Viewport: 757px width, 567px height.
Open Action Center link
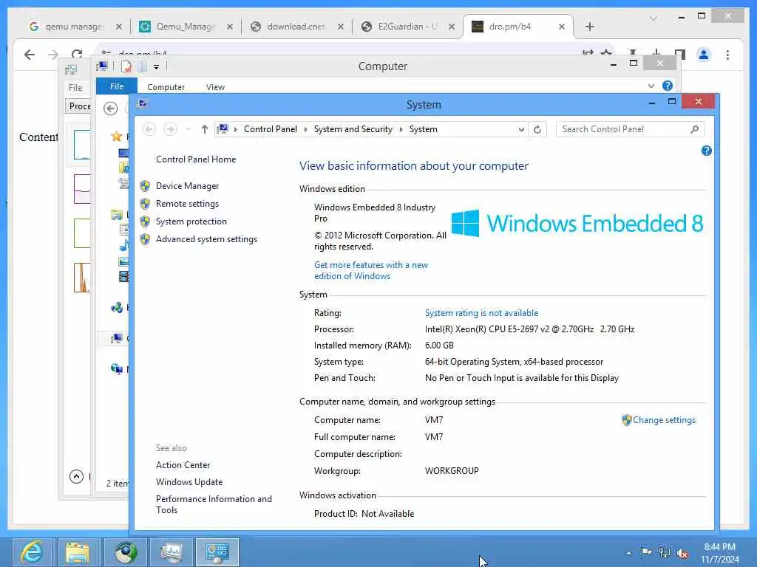183,465
